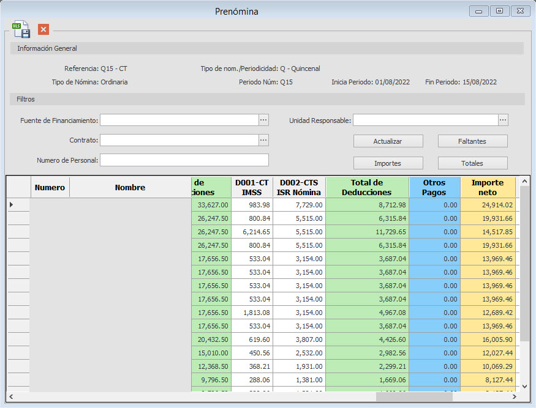Open the Importes view

pyautogui.click(x=388, y=163)
